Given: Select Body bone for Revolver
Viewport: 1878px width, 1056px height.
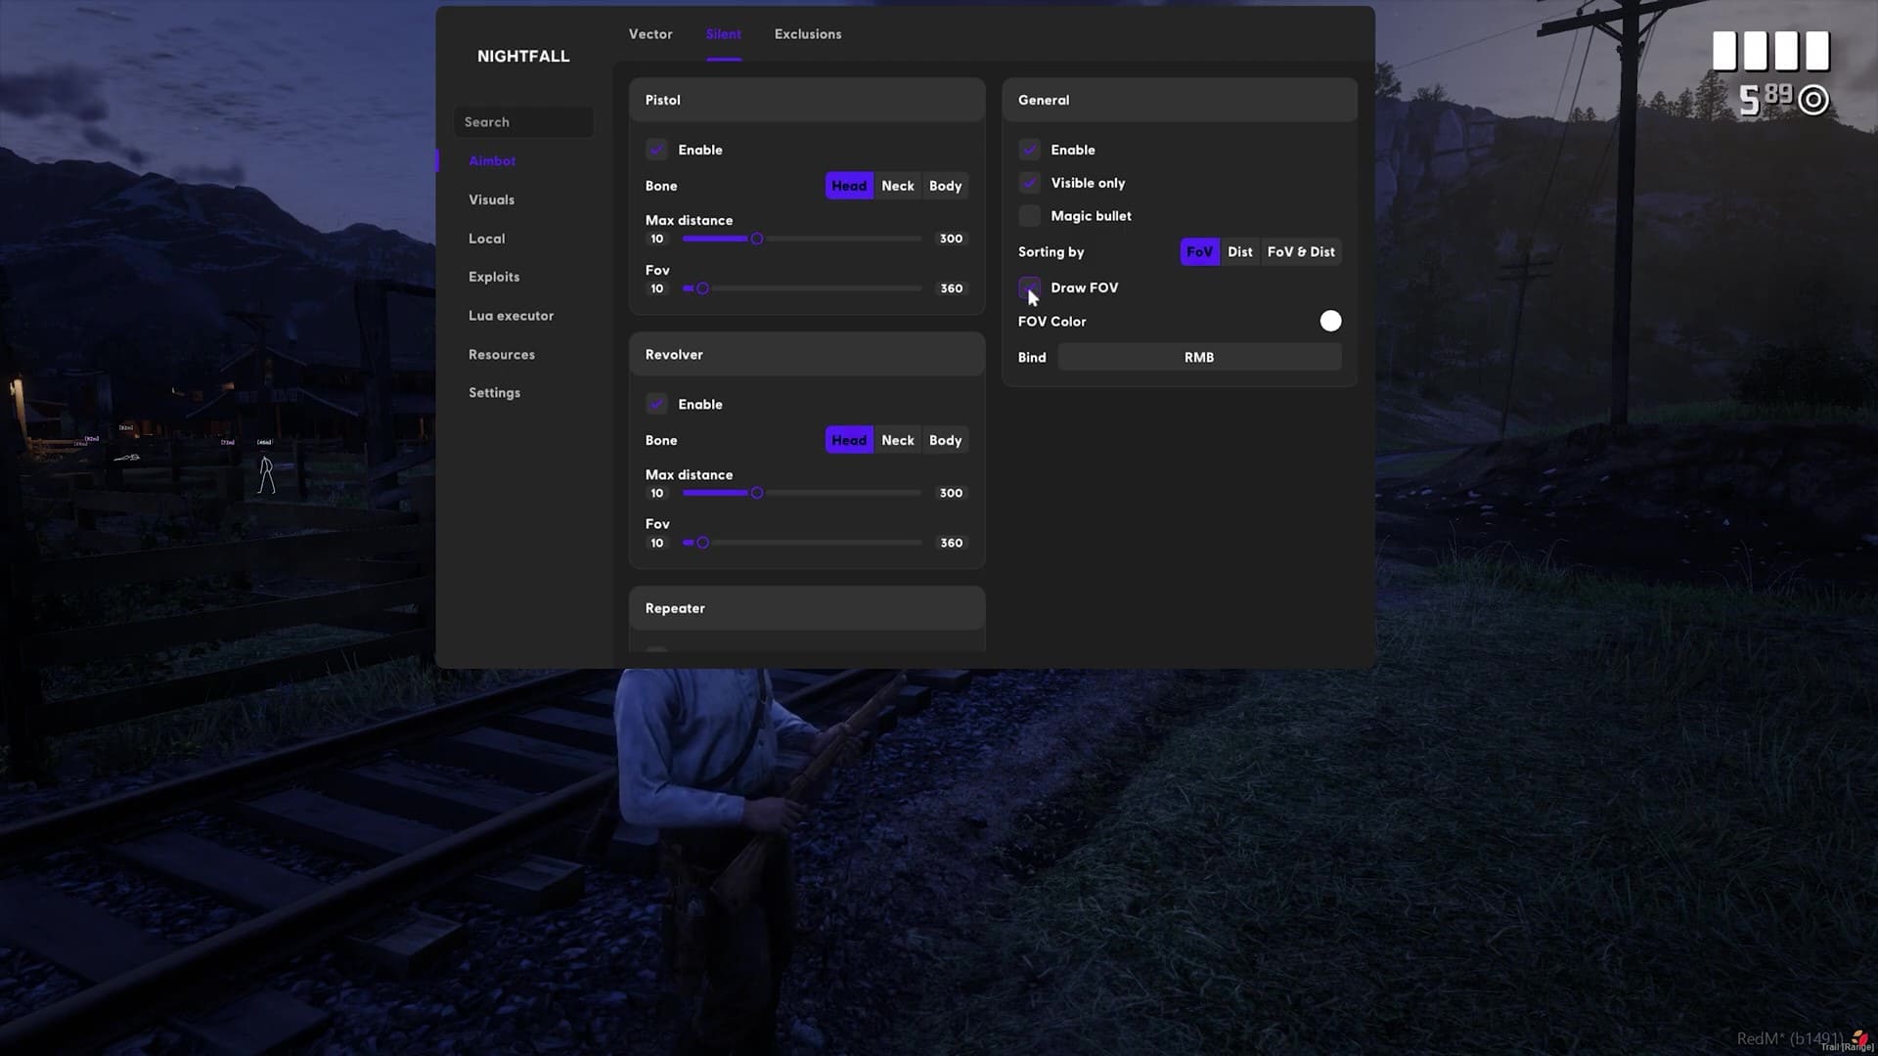Looking at the screenshot, I should pos(945,440).
